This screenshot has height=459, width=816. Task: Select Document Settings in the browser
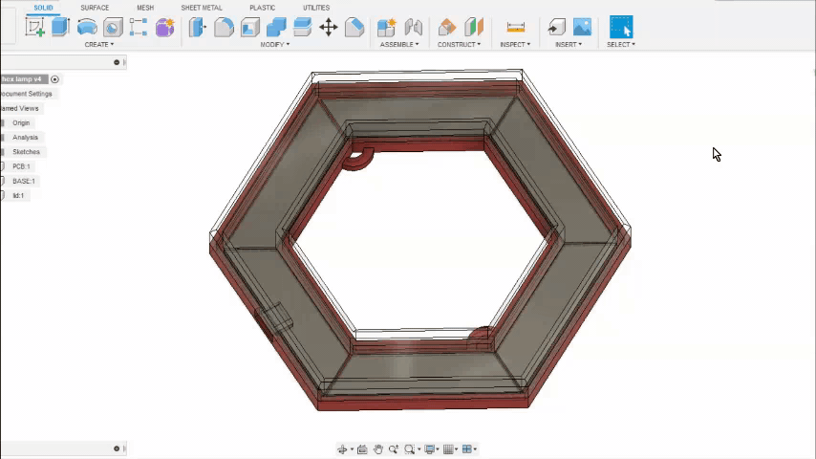click(26, 94)
